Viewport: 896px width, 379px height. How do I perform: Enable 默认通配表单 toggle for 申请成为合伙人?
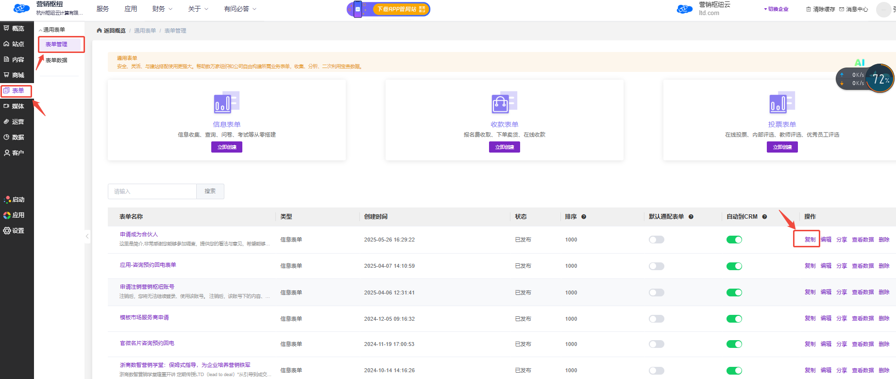point(656,240)
